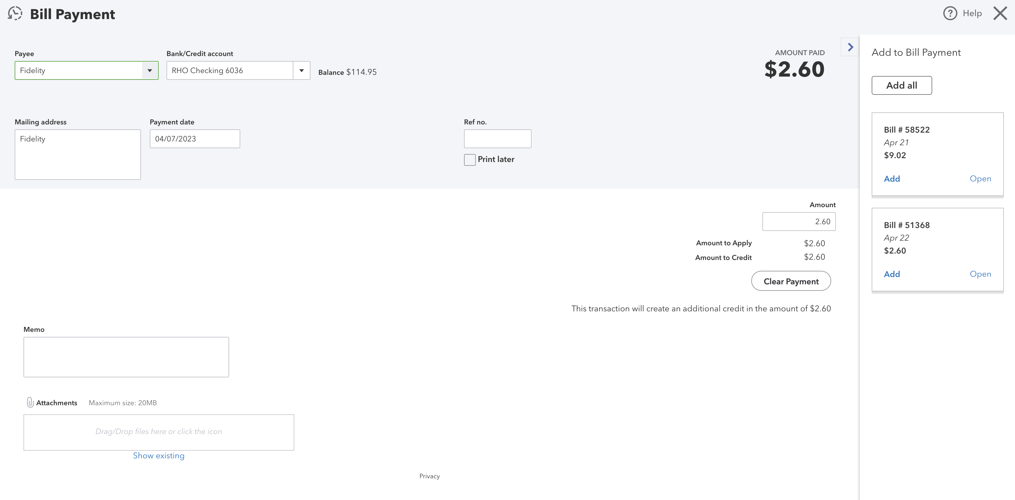Select the Amount input field
The width and height of the screenshot is (1015, 500).
[x=799, y=222]
